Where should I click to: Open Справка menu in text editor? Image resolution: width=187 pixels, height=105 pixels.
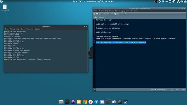tap(134, 11)
